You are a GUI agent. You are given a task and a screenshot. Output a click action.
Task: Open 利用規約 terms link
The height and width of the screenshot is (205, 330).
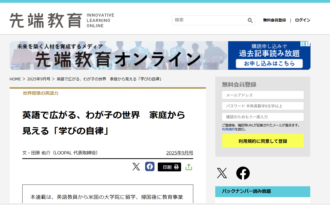click(228, 129)
